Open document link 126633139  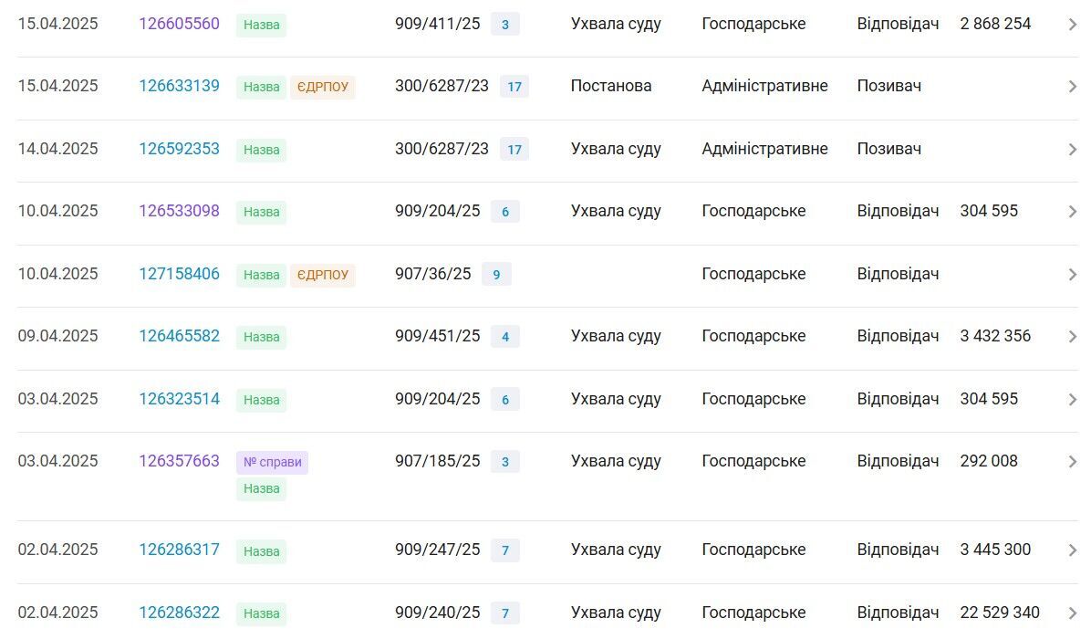coord(179,87)
